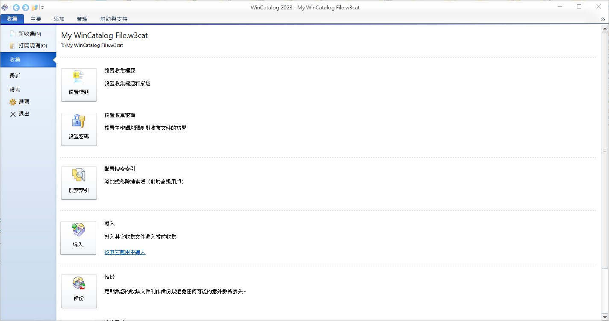The image size is (609, 321).
Task: Open the 幫助與支持 menu
Action: [x=113, y=19]
